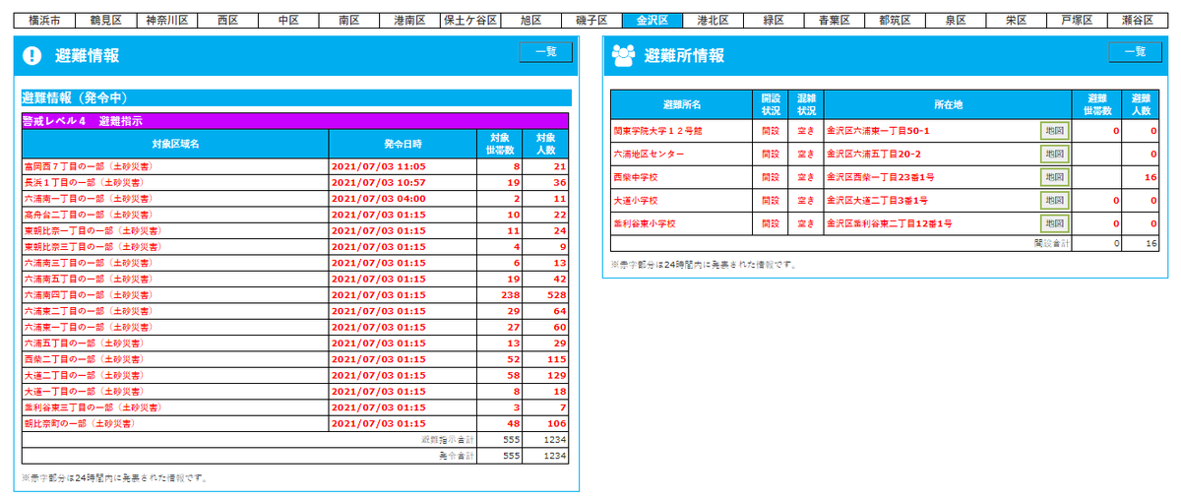The height and width of the screenshot is (499, 1181).
Task: Open map for 関東学院大学１２号館
Action: (x=1054, y=130)
